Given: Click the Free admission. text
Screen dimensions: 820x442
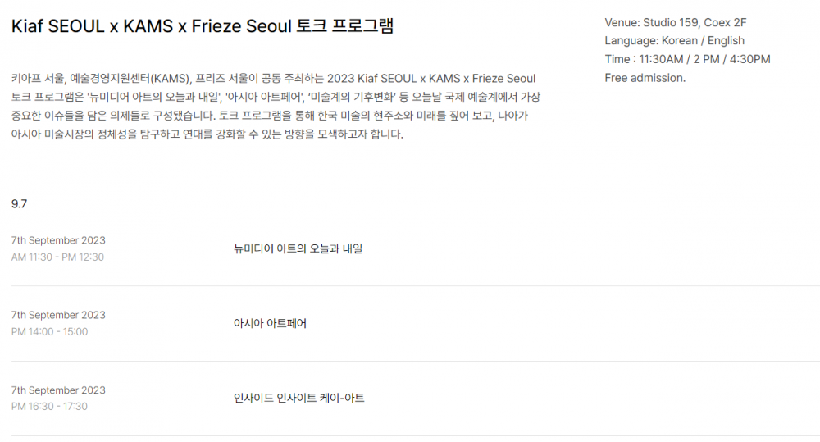Looking at the screenshot, I should 645,78.
